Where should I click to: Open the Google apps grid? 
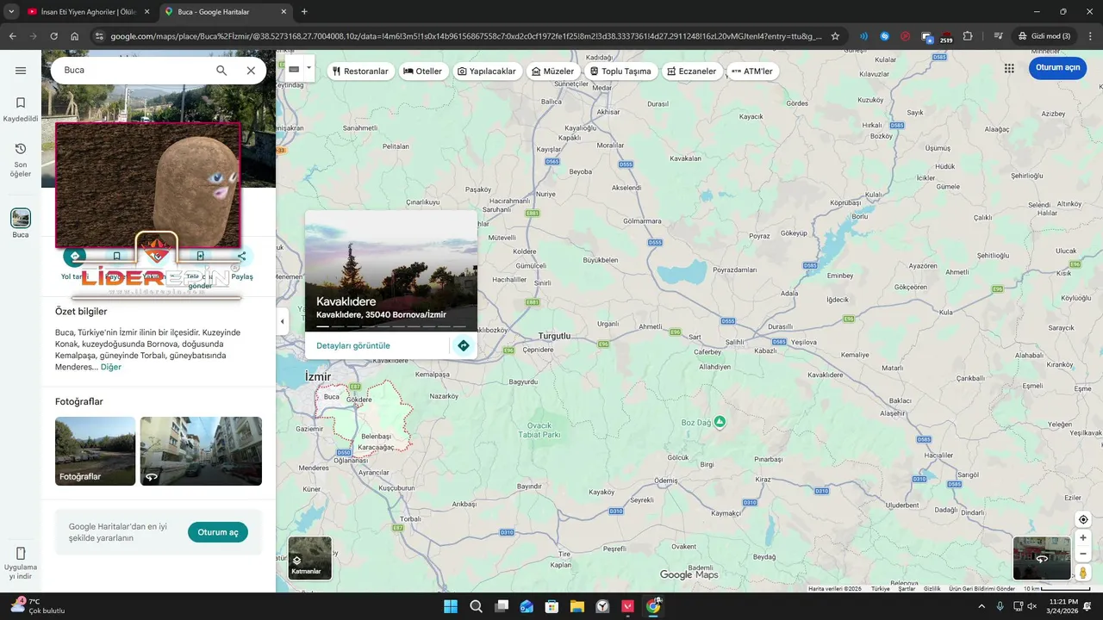[x=1009, y=68]
